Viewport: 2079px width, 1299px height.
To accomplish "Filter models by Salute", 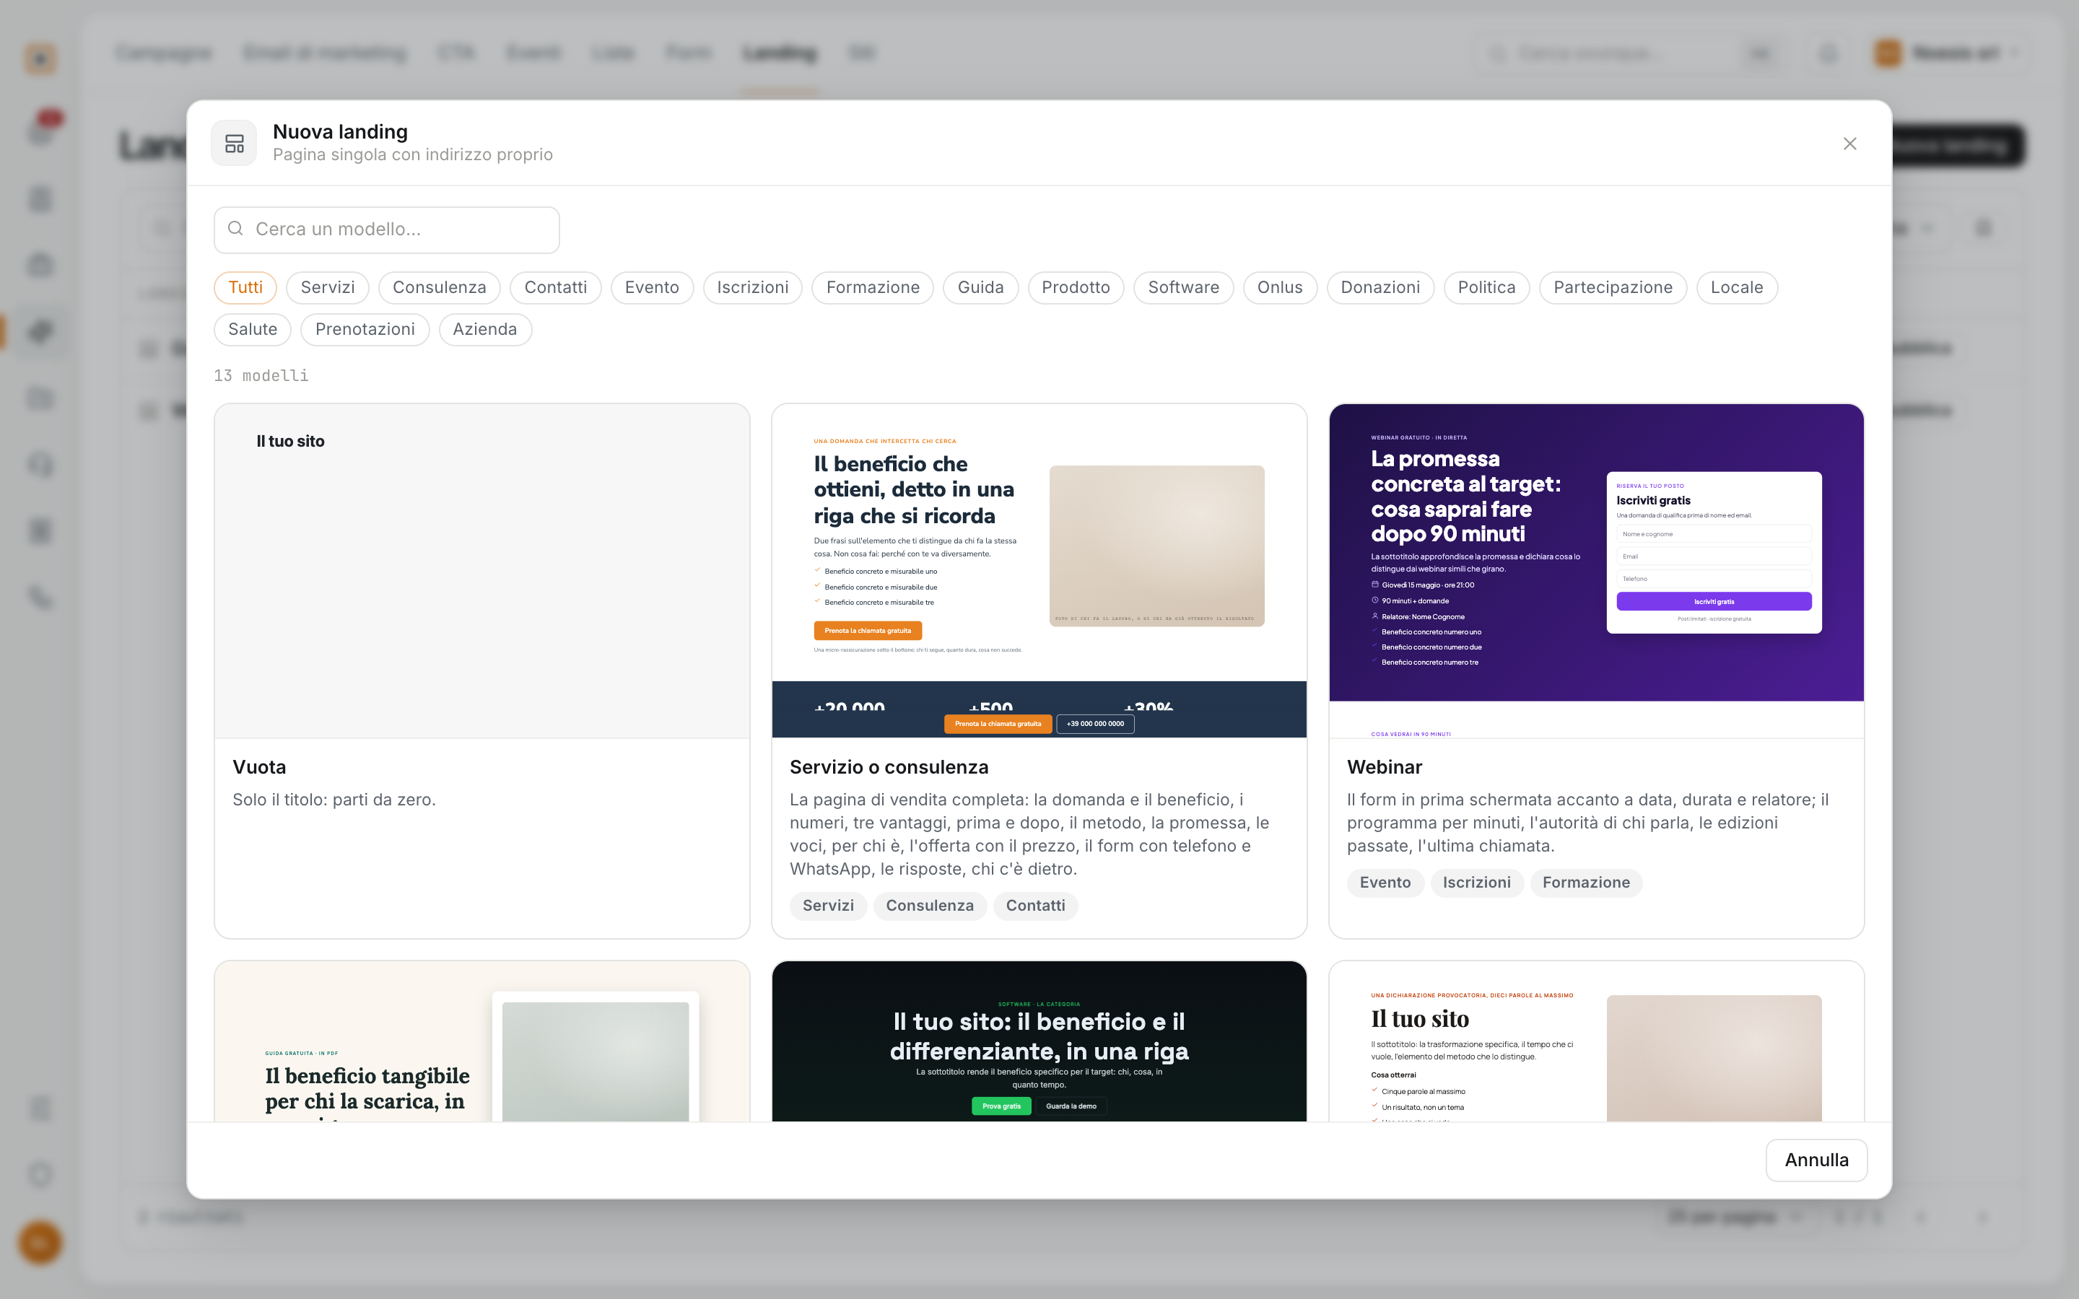I will coord(253,330).
